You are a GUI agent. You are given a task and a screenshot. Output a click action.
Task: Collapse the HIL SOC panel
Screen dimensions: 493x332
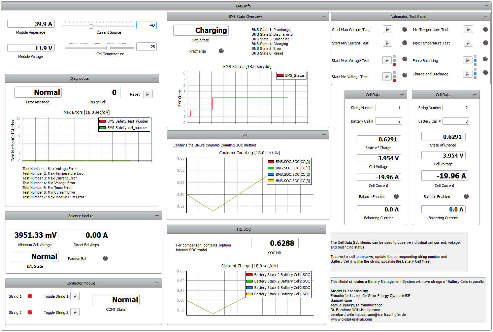[x=321, y=229]
